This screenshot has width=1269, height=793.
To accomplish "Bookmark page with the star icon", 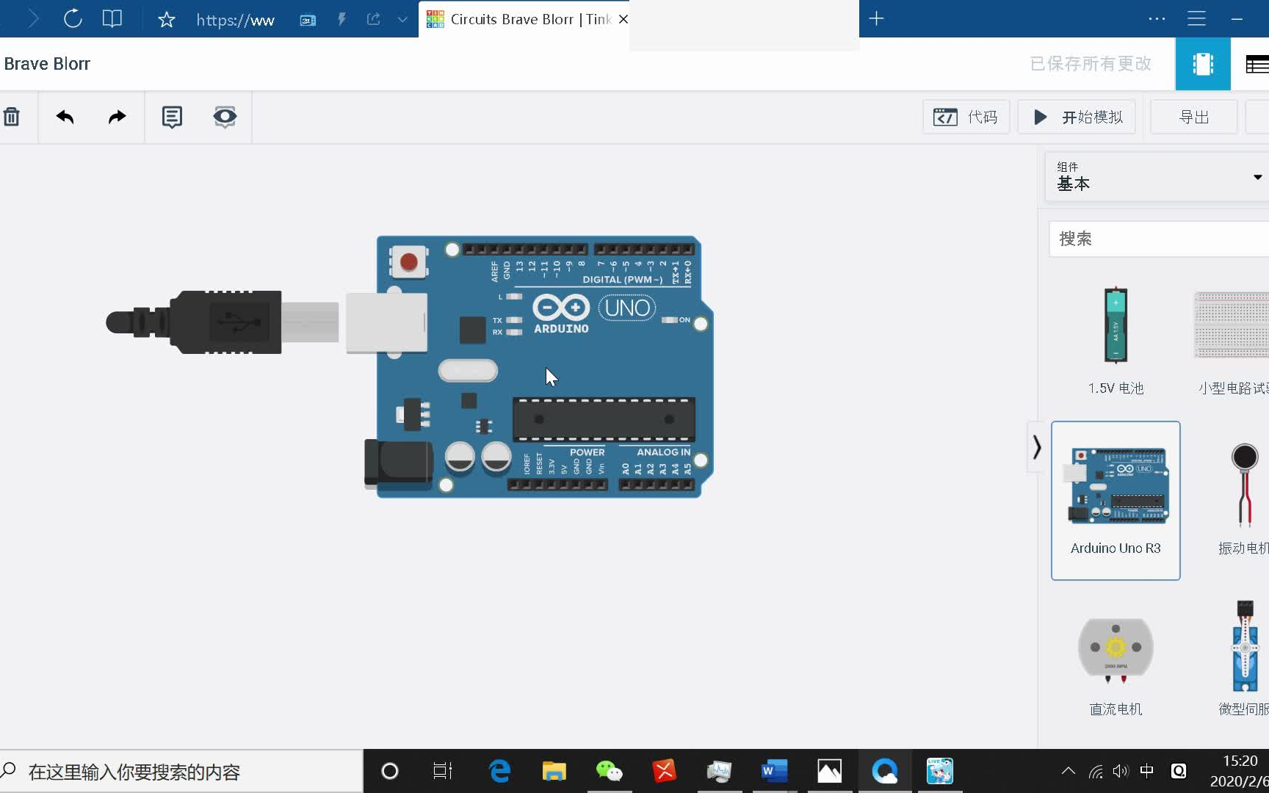I will (167, 19).
